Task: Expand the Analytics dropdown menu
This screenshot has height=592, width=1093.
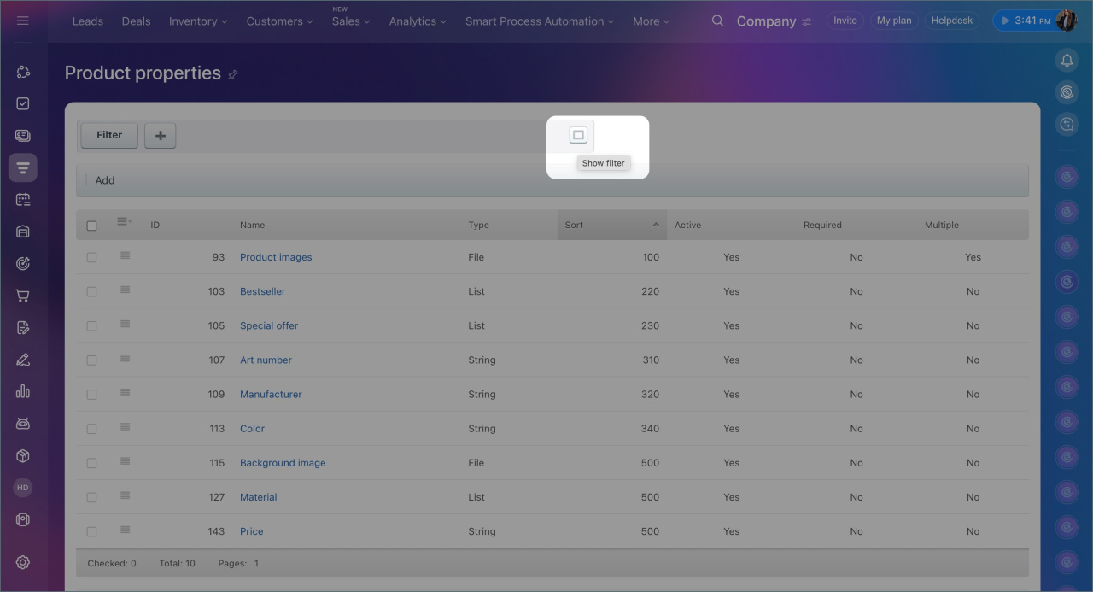Action: (x=418, y=21)
